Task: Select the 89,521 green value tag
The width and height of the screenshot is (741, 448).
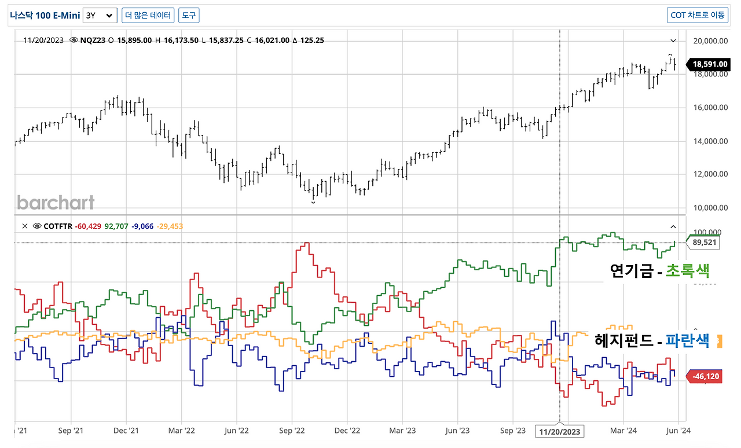Action: point(703,243)
